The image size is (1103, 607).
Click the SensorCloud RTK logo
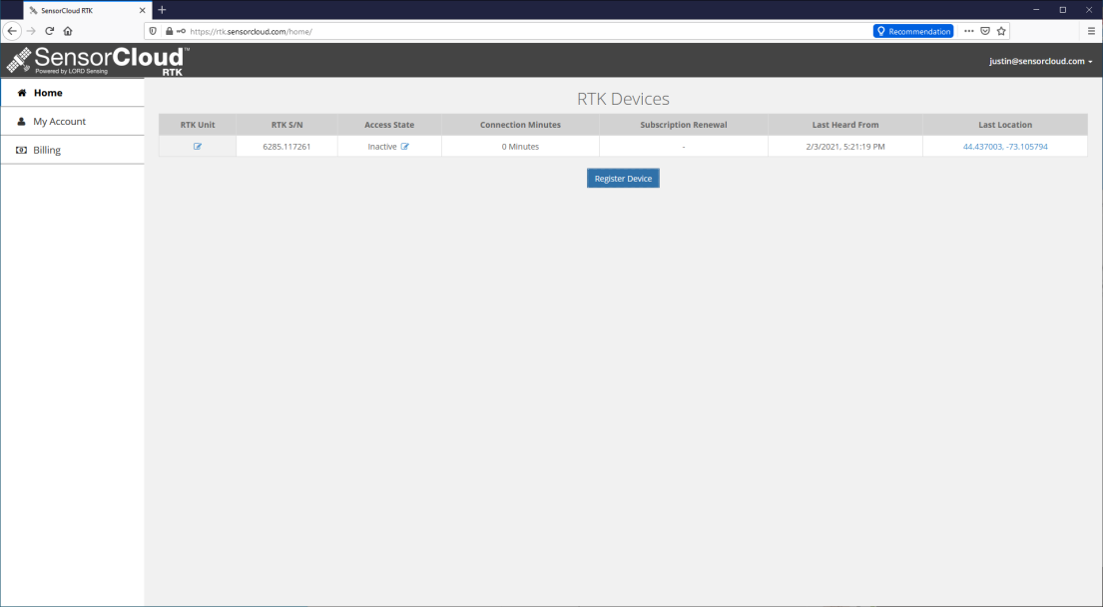pyautogui.click(x=97, y=60)
